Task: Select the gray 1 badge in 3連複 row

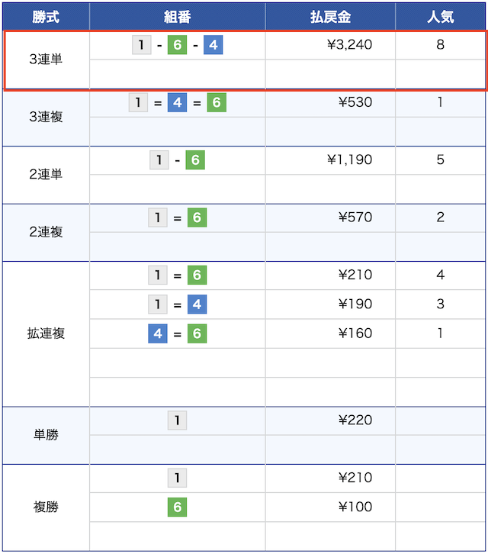Action: point(138,103)
